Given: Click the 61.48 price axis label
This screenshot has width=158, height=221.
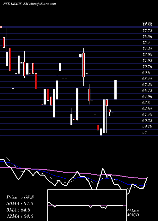Looking at the screenshot, I should (147, 114).
